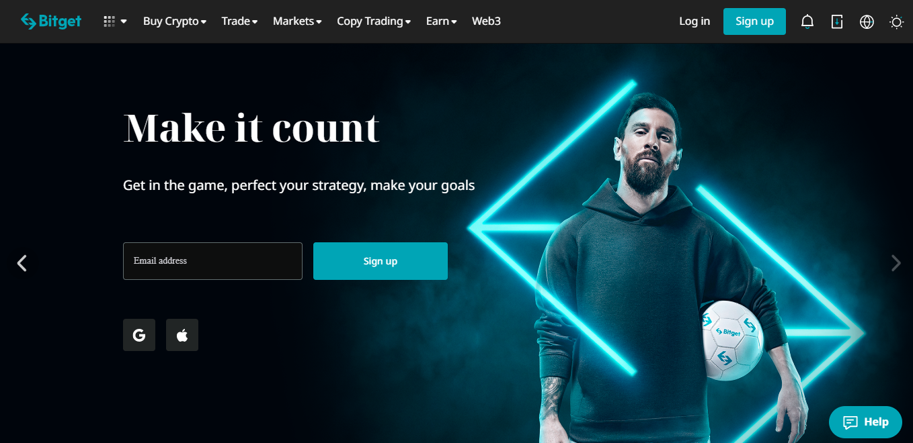
Task: Open the Copy Trading menu
Action: pos(374,21)
